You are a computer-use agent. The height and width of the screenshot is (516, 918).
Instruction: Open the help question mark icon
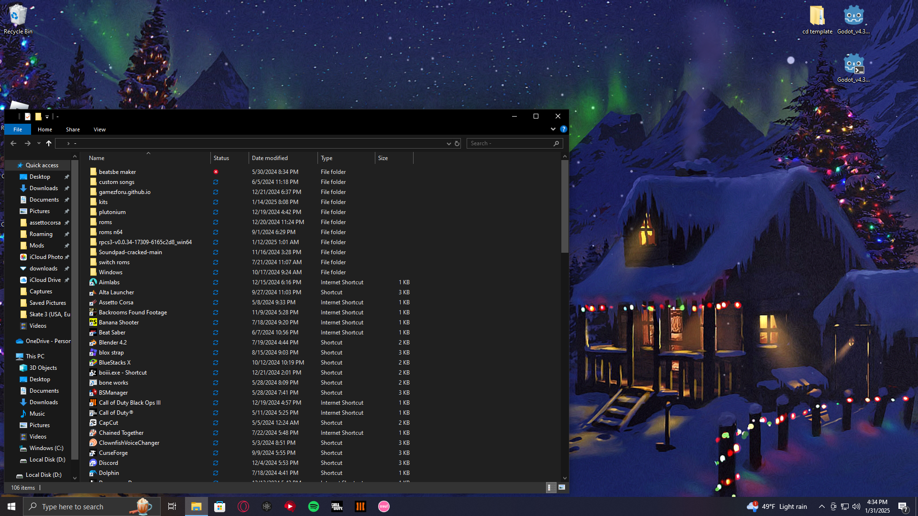click(x=564, y=129)
